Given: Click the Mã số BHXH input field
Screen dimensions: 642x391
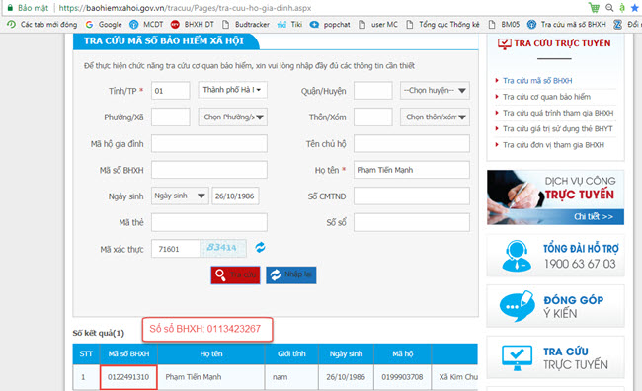Looking at the screenshot, I should 209,170.
